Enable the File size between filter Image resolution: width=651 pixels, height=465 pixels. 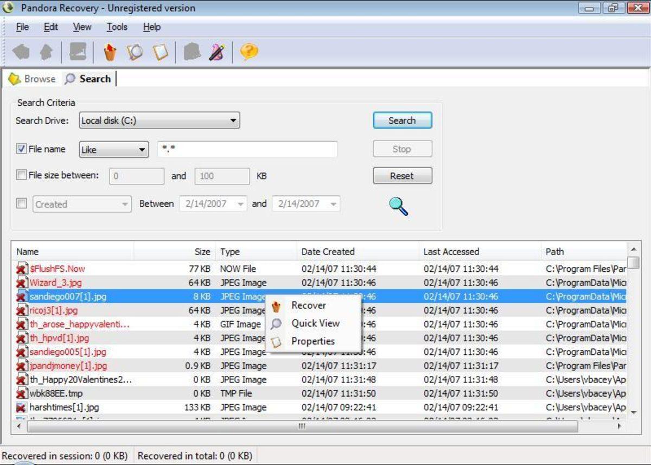click(x=21, y=175)
